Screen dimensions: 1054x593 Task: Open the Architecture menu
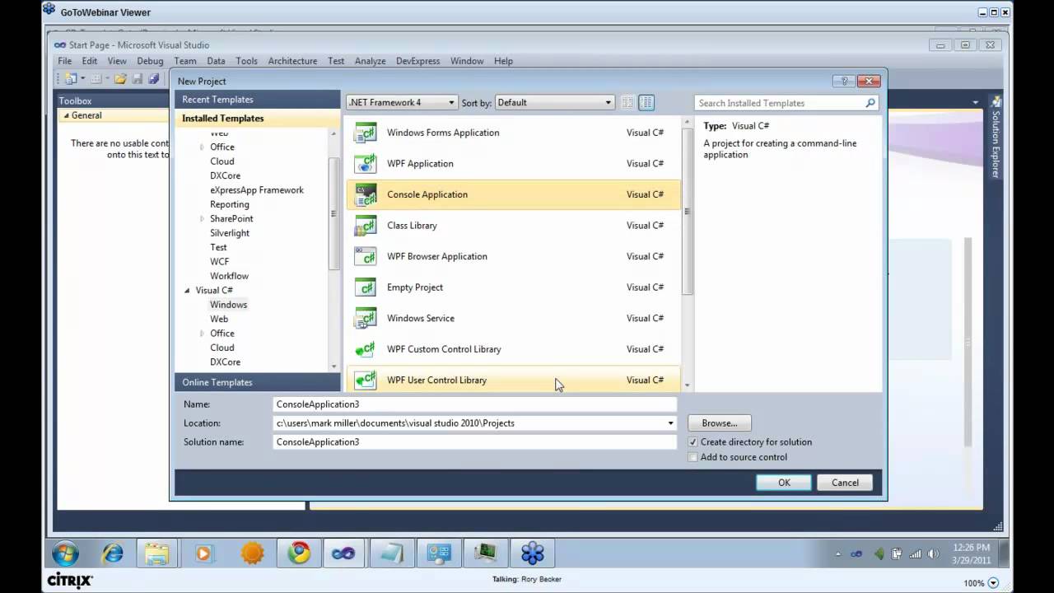pos(292,61)
